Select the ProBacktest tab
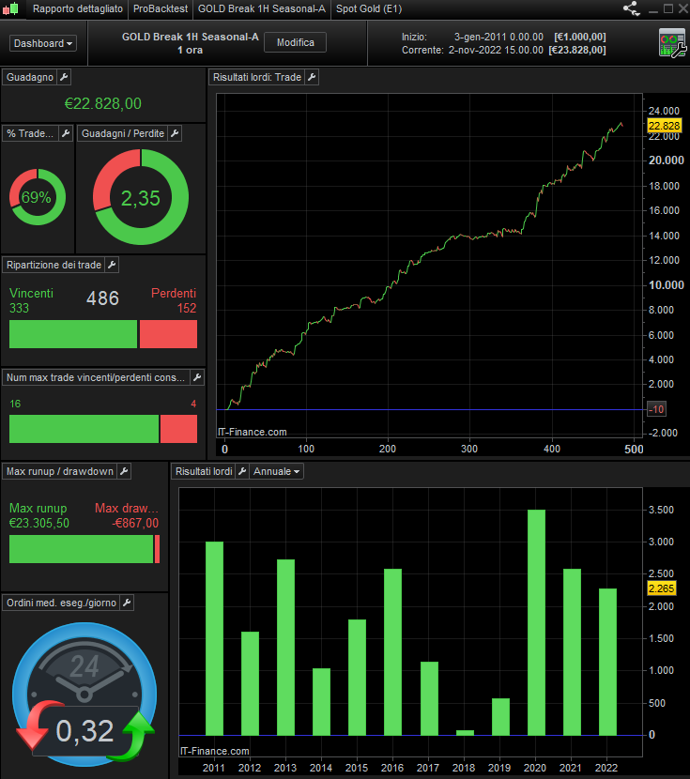The width and height of the screenshot is (690, 779). [161, 9]
